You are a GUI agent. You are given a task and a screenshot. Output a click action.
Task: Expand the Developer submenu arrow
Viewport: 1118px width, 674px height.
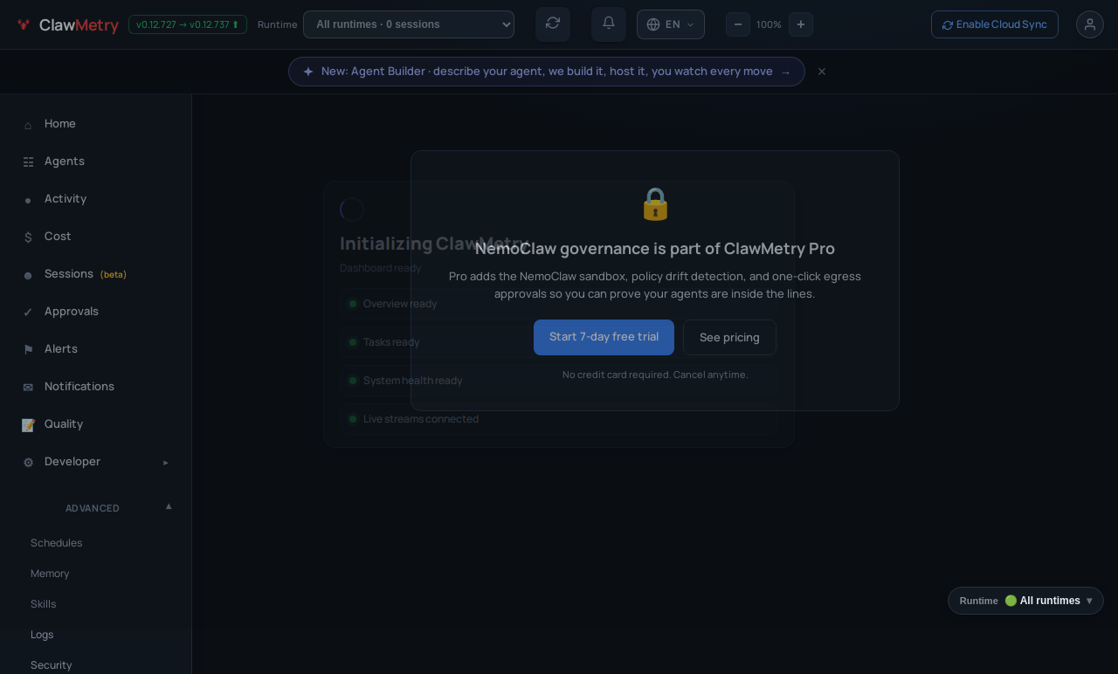[x=166, y=462]
